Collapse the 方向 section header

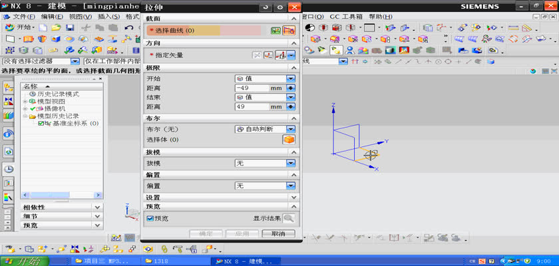pyautogui.click(x=293, y=43)
